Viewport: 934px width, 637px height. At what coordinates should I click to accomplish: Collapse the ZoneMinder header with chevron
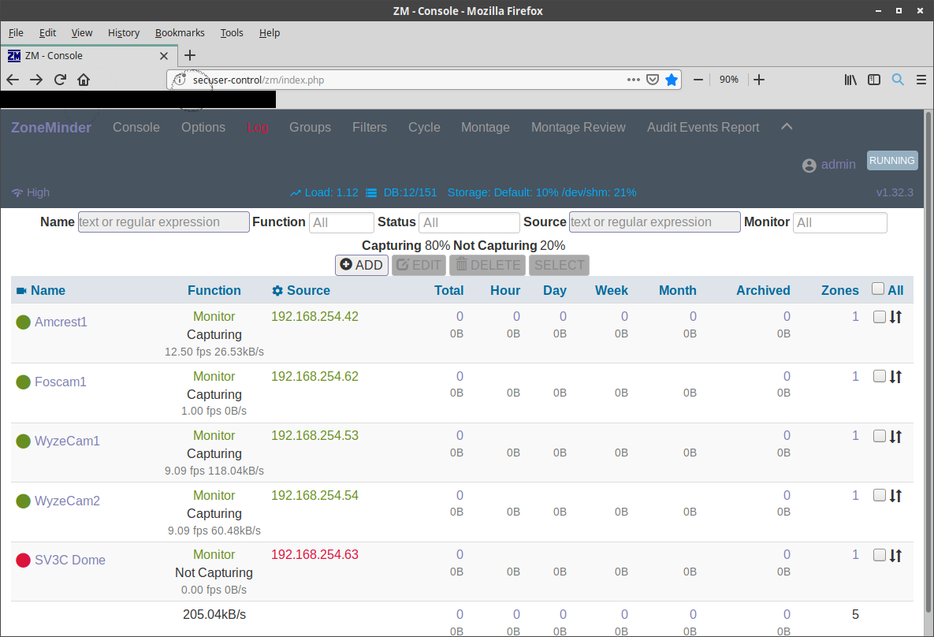tap(787, 126)
